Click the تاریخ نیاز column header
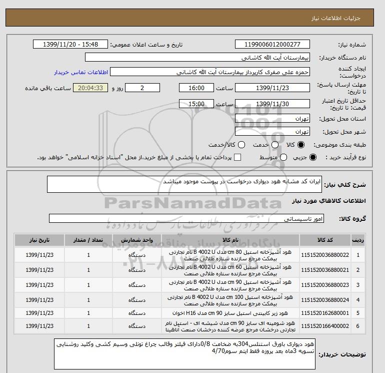385x373 pixels. click(39, 240)
